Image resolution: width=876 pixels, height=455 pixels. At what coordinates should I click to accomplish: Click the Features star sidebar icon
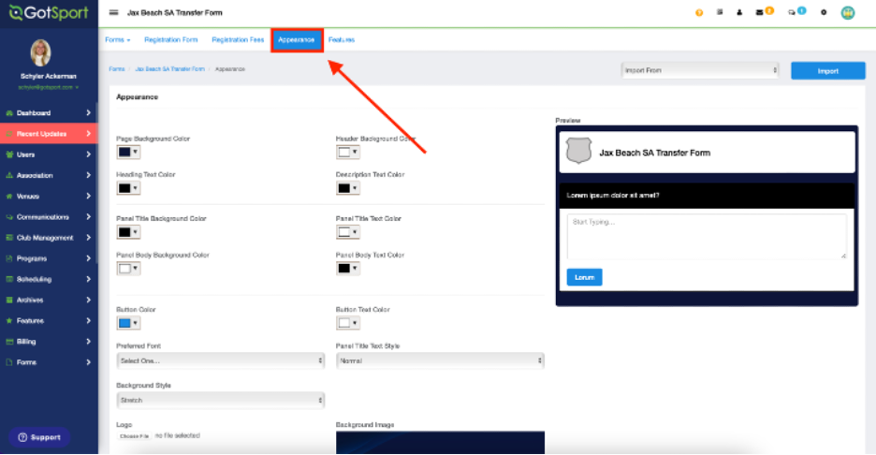coord(9,321)
